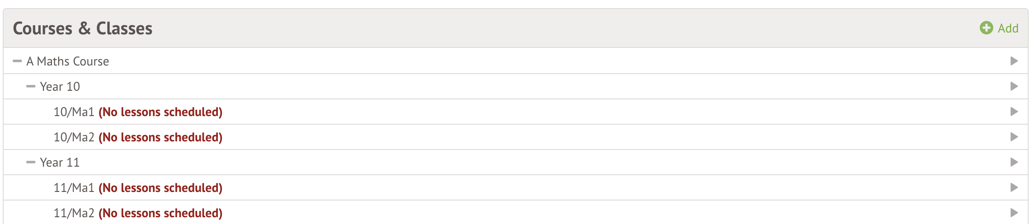Select the Year 10 label

[60, 87]
